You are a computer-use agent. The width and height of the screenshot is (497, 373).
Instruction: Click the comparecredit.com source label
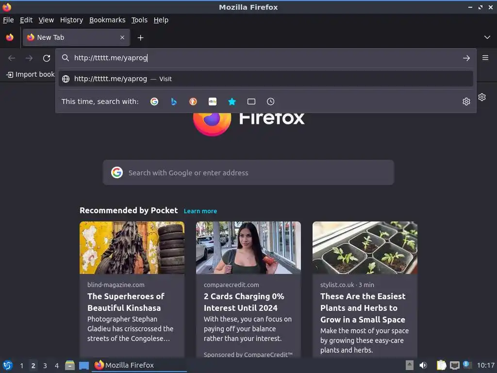tap(232, 285)
